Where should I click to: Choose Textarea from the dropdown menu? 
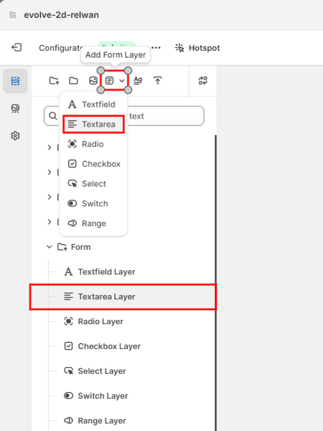[x=94, y=124]
